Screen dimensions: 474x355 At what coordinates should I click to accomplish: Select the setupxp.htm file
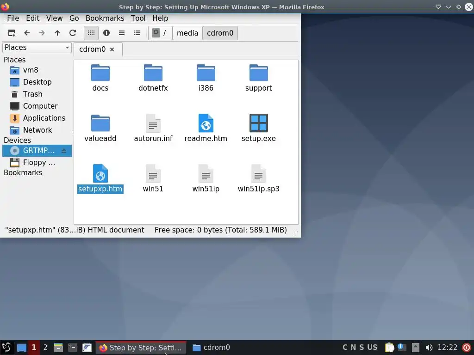tap(100, 179)
